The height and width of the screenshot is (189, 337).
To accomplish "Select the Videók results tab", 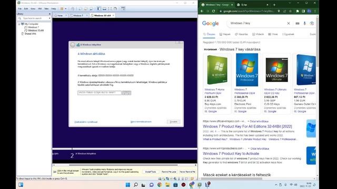I will coord(258,34).
